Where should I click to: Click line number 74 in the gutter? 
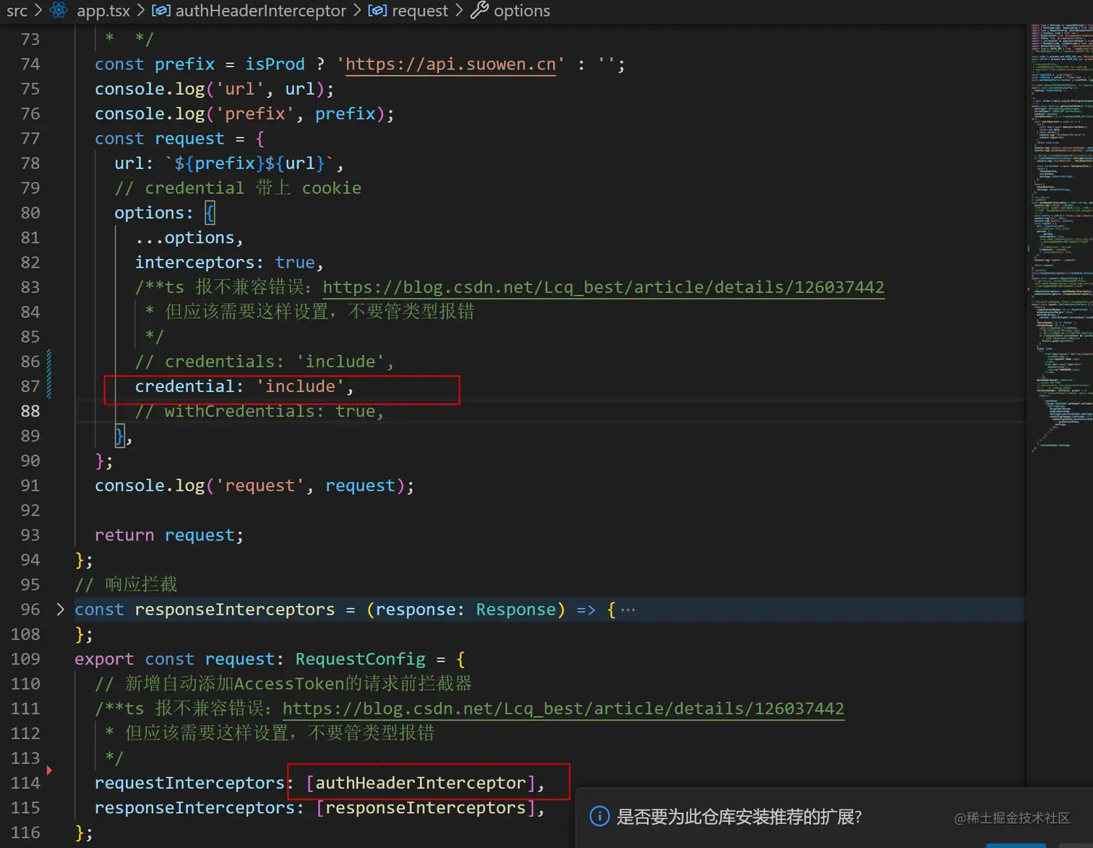tap(30, 64)
